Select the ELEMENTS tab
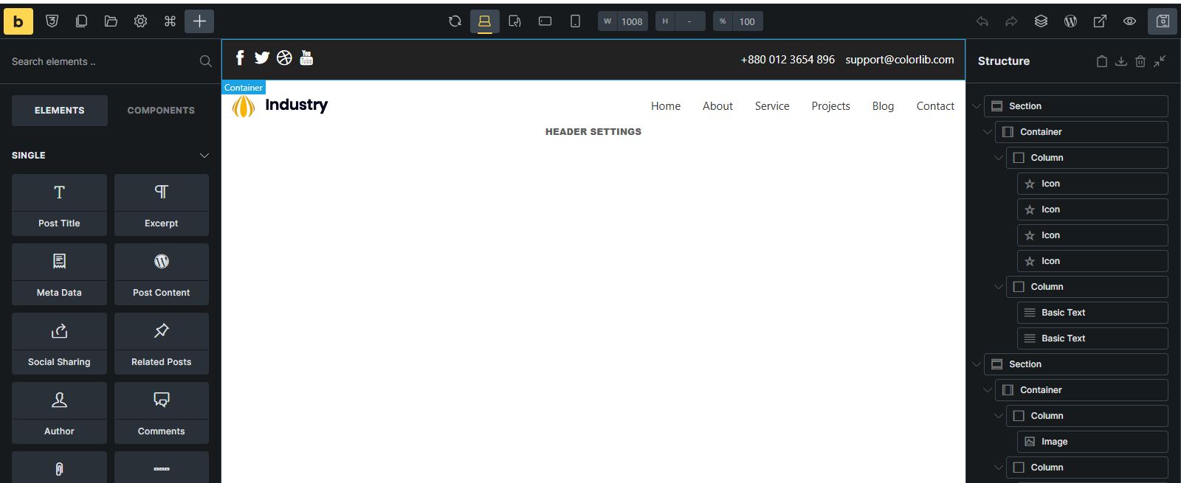The width and height of the screenshot is (1181, 483). (60, 111)
